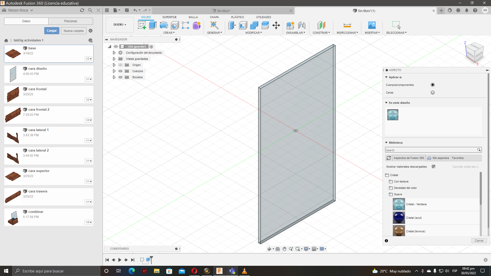Click the Insert image icon
This screenshot has width=491, height=276.
coord(372,25)
